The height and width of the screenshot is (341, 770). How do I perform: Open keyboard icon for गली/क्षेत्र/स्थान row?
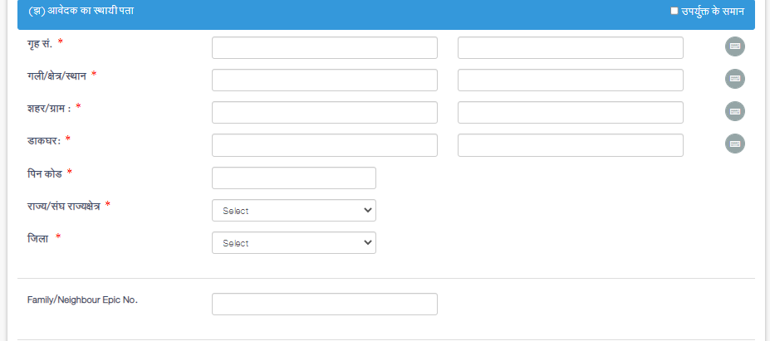point(734,79)
